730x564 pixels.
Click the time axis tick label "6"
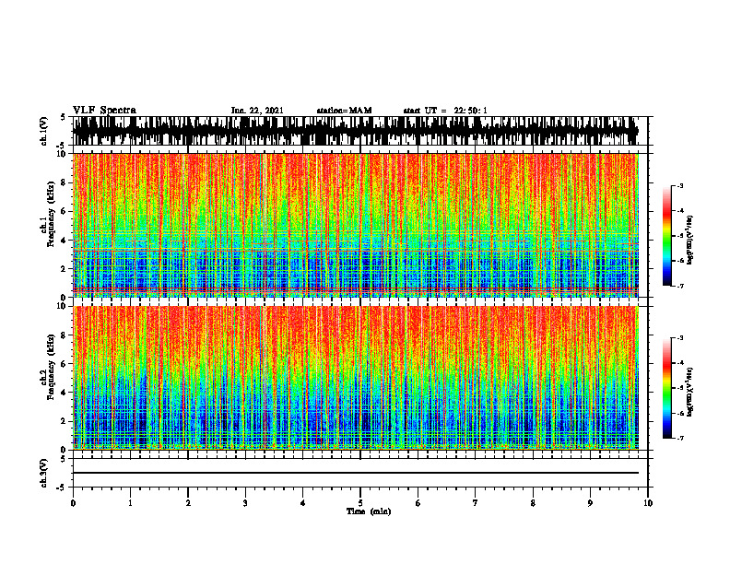point(418,503)
